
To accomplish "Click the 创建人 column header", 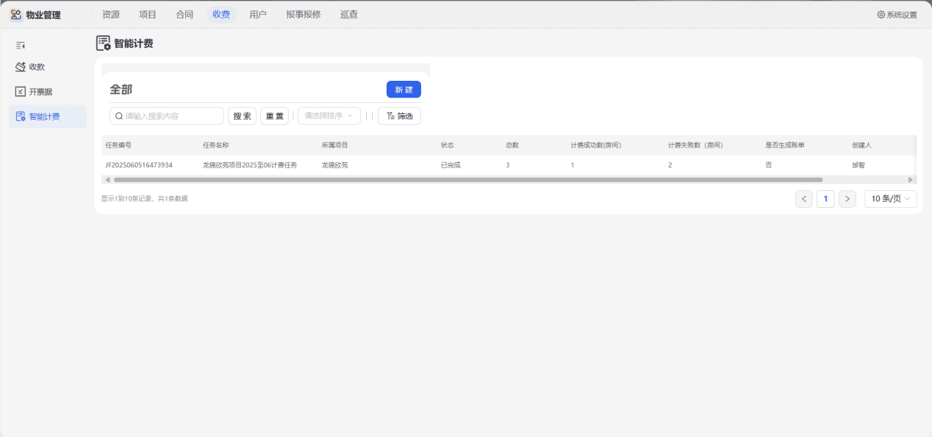I will 862,145.
